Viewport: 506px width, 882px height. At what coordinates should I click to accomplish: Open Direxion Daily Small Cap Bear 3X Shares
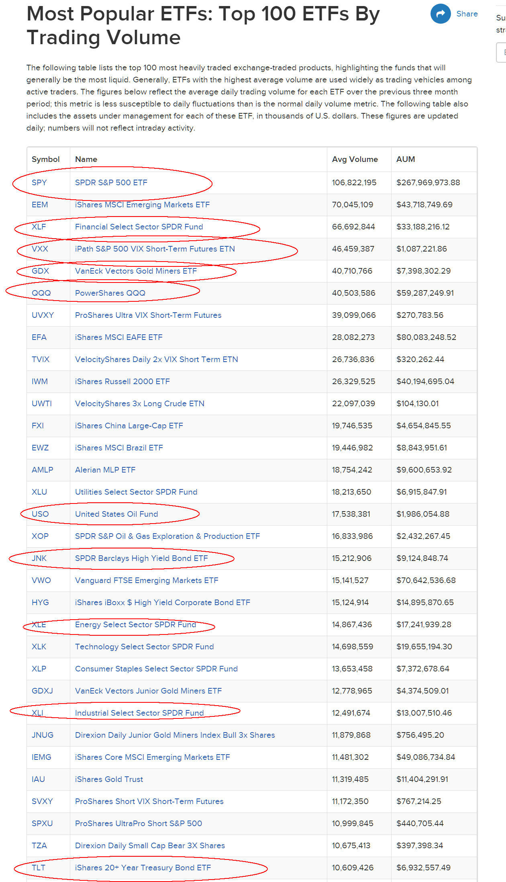pyautogui.click(x=150, y=845)
